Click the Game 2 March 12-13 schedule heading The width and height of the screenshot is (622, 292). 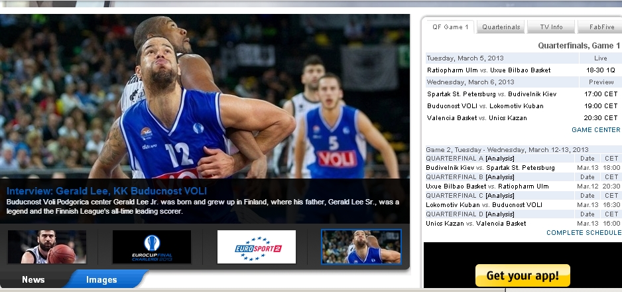click(507, 150)
